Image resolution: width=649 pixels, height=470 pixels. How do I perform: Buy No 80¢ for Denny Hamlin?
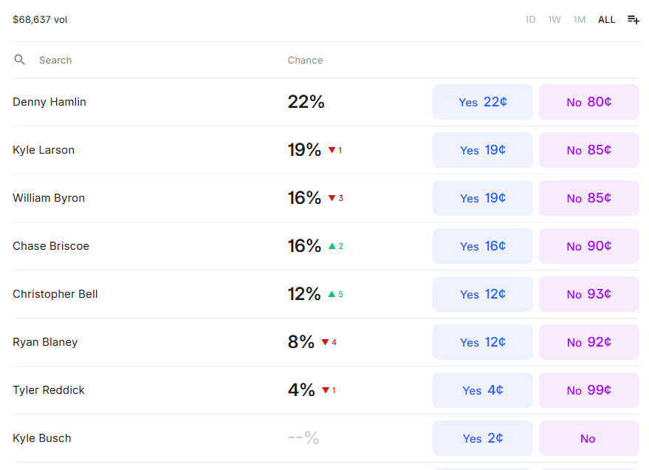(x=588, y=102)
